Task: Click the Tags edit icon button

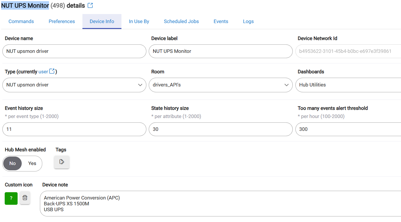Action: (62, 162)
